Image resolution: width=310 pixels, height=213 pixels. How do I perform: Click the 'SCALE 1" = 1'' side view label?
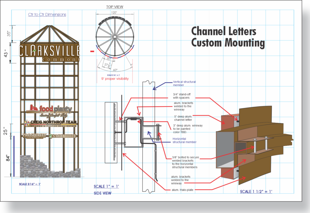pyautogui.click(x=106, y=186)
